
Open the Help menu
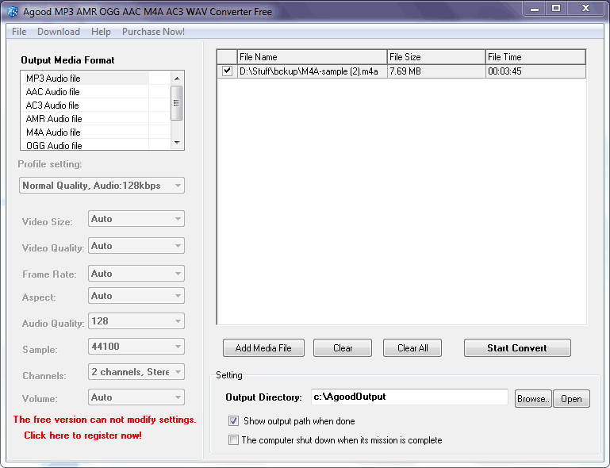coord(102,32)
